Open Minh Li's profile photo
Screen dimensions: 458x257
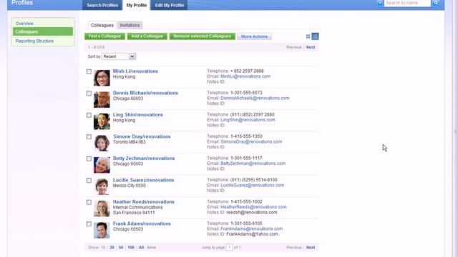(102, 78)
